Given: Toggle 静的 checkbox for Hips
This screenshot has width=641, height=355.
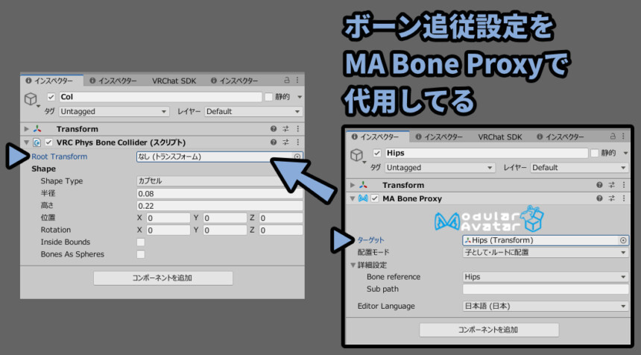Looking at the screenshot, I should pyautogui.click(x=594, y=153).
